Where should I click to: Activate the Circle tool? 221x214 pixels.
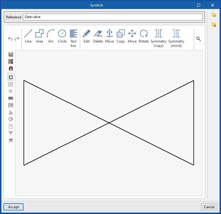pos(62,36)
